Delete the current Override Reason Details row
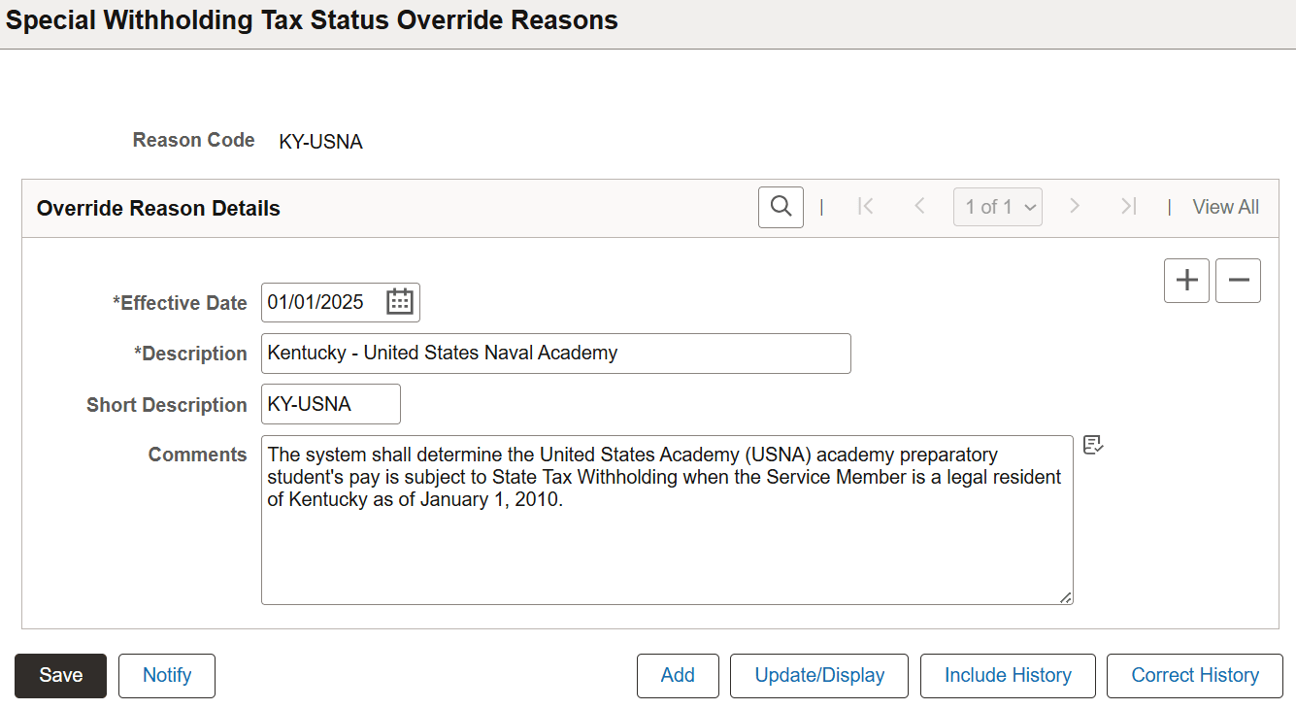The image size is (1296, 709). (x=1238, y=280)
